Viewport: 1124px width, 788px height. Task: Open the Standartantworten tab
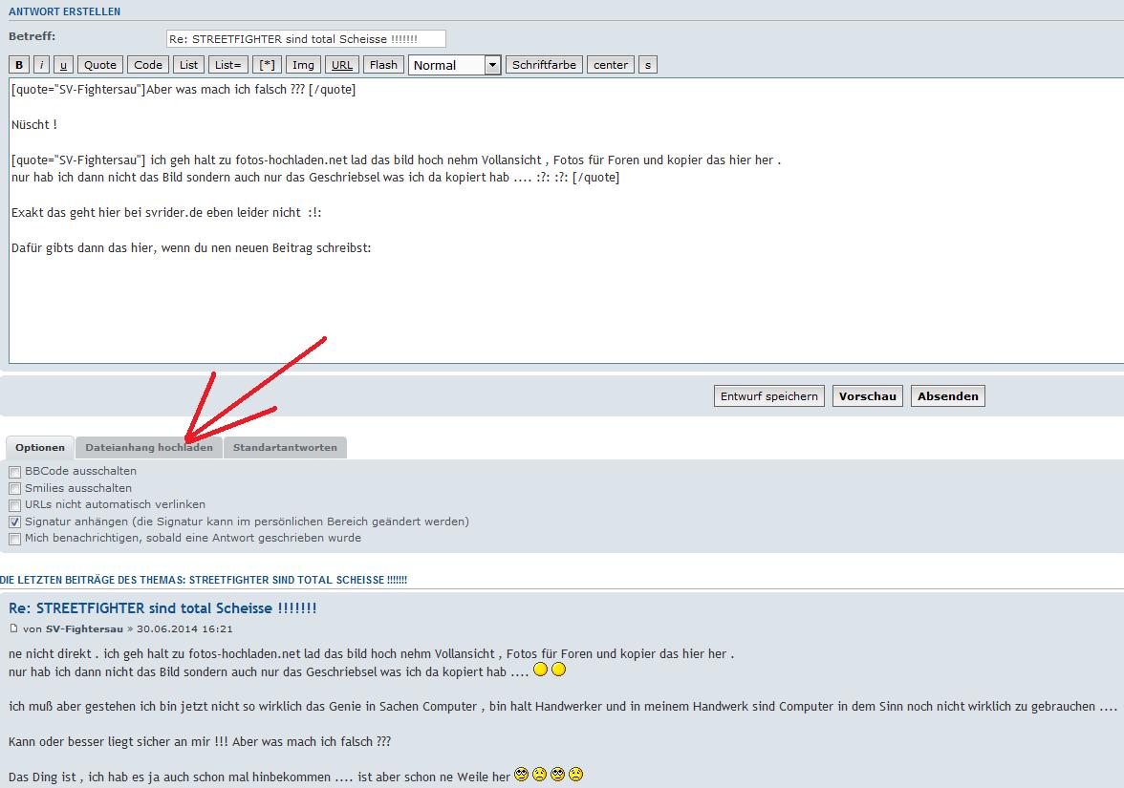[285, 447]
